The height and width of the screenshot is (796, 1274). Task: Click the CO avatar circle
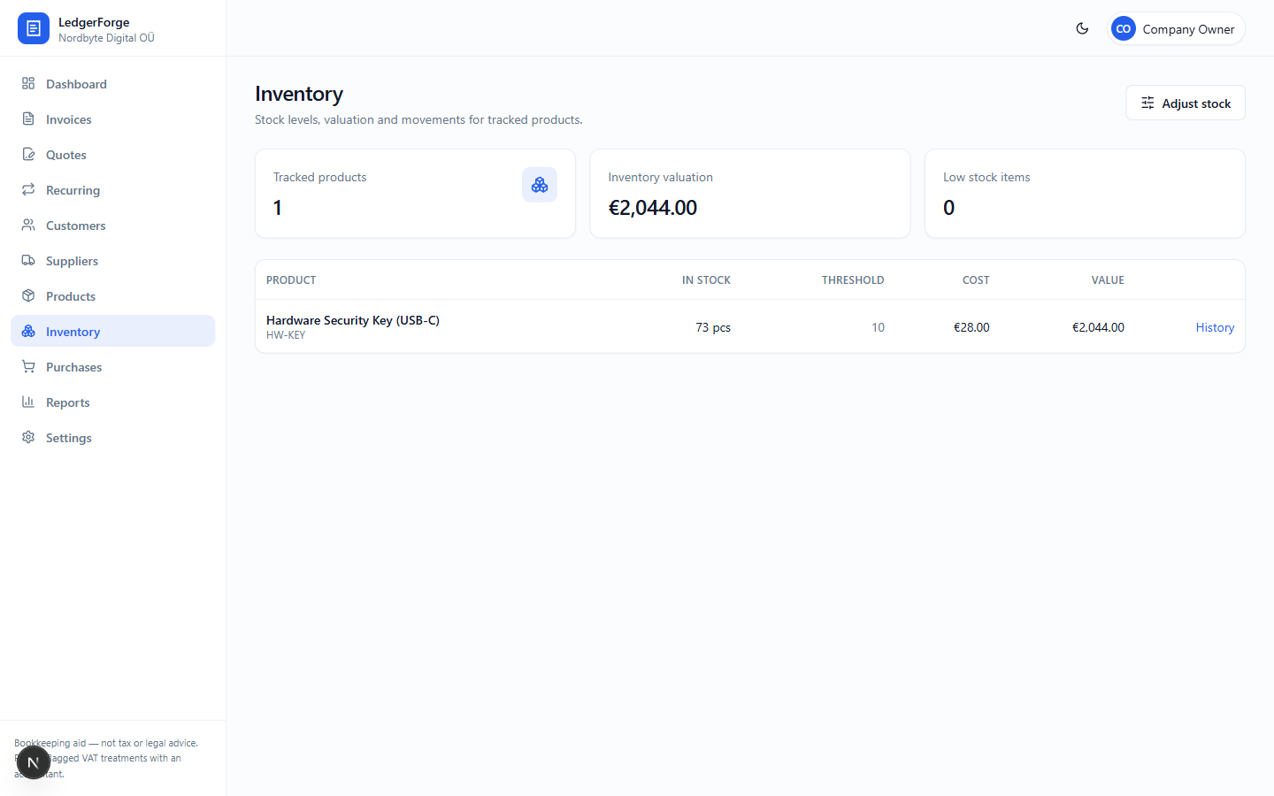[1124, 28]
